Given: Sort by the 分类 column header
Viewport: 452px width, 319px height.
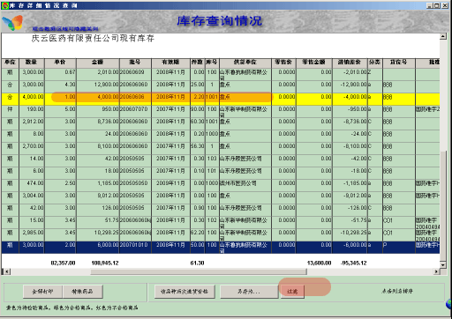Looking at the screenshot, I should 375,63.
